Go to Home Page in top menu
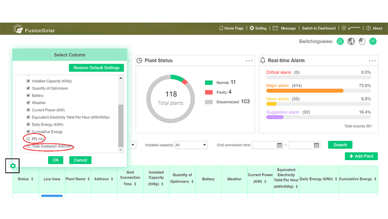This screenshot has height=219, width=388. coord(231,28)
